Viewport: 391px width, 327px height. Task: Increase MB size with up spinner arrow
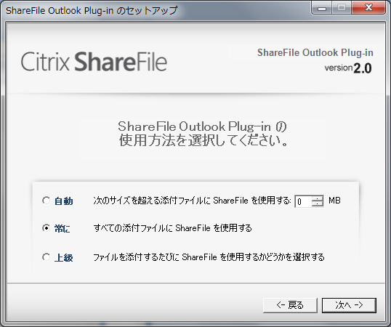(x=318, y=198)
